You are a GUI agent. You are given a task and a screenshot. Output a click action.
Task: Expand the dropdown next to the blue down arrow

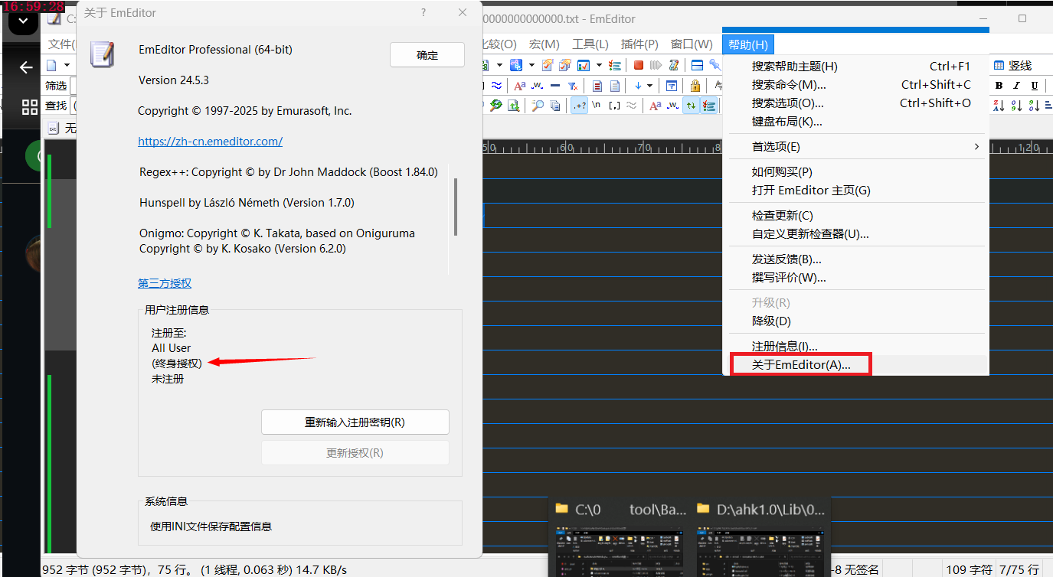click(x=649, y=86)
